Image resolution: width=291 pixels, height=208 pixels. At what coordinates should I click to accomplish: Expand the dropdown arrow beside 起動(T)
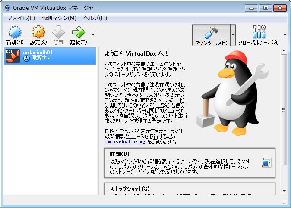(93, 34)
